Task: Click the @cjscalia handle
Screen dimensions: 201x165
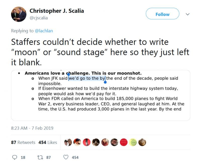Action: [38, 18]
